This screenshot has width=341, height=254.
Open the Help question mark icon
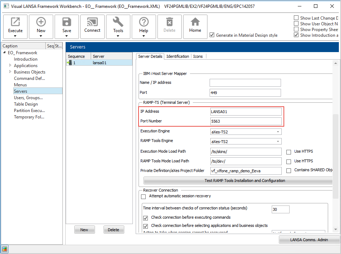[144, 22]
